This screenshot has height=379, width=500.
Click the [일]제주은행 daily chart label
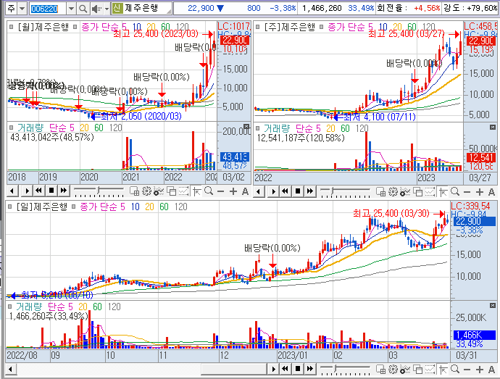coord(42,207)
